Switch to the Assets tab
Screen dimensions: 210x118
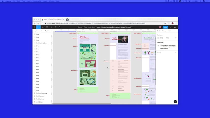[x=40, y=31]
